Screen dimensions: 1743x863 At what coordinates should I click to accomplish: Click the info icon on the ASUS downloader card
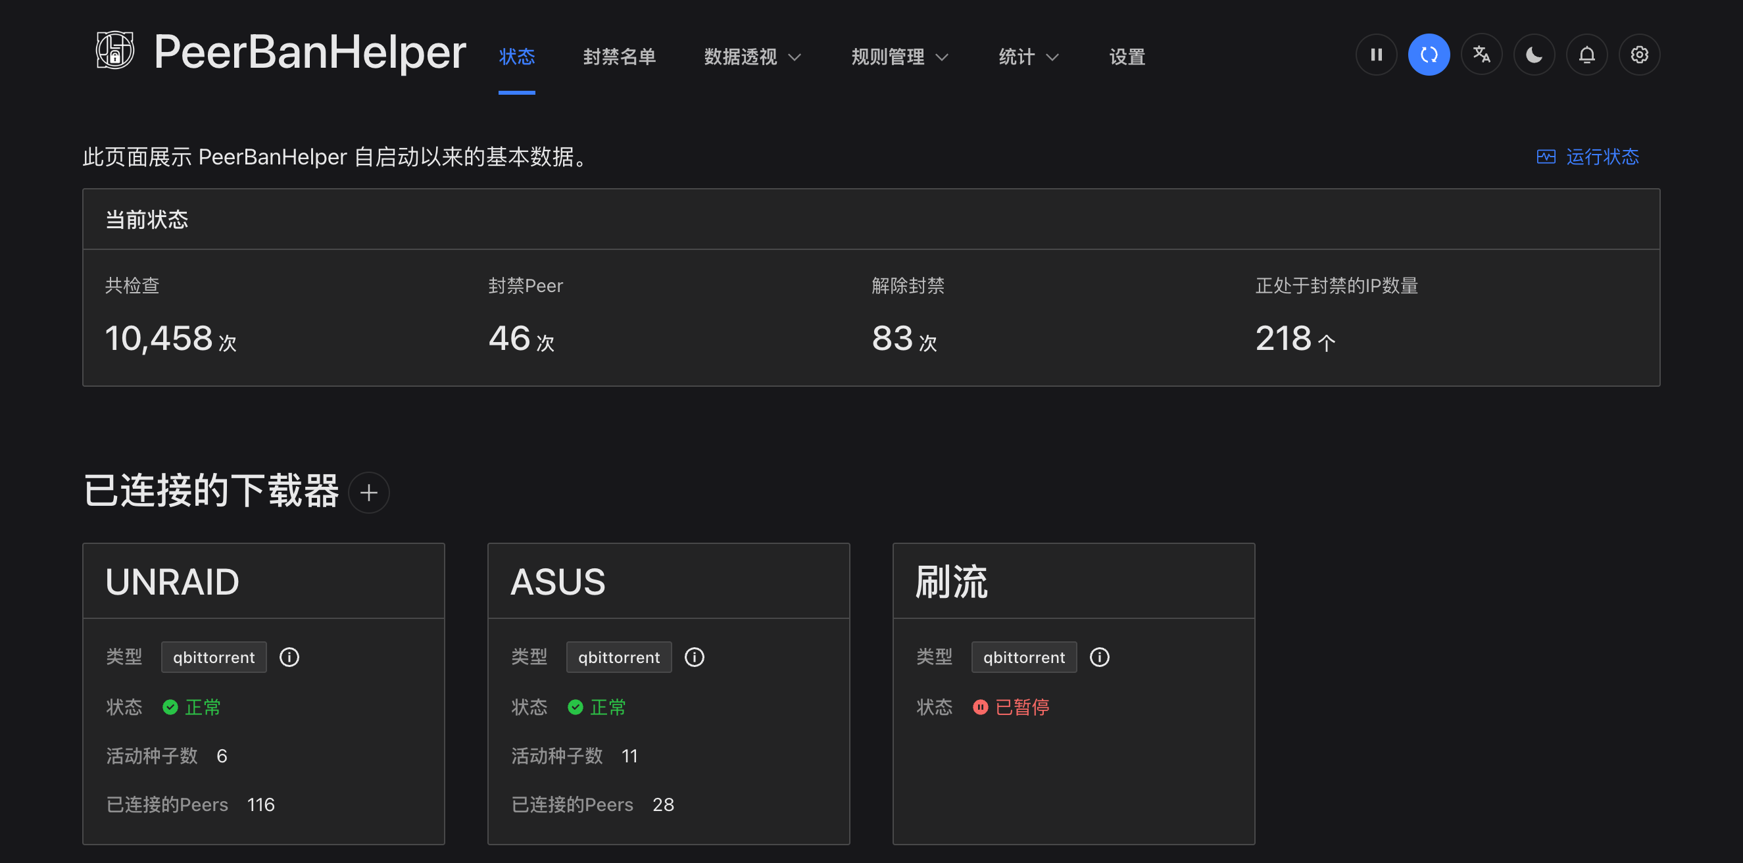click(x=694, y=656)
